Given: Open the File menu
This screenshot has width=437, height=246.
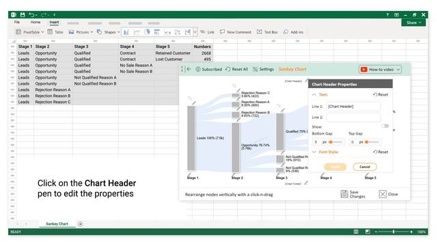Looking at the screenshot, I should point(16,22).
